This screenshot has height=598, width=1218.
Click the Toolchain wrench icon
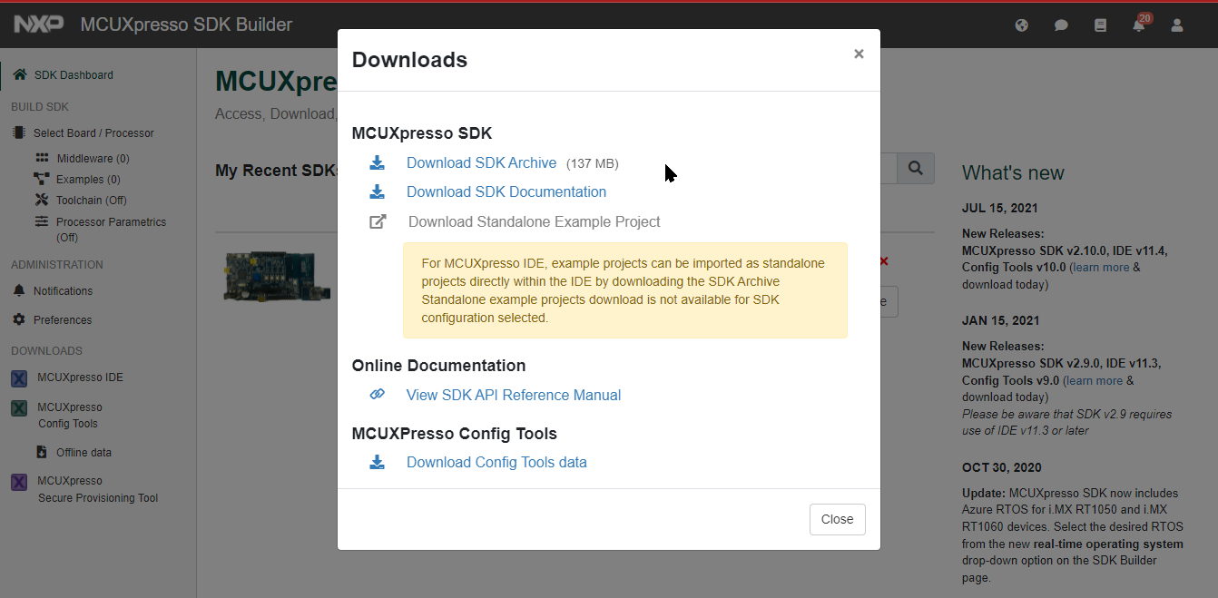click(42, 200)
